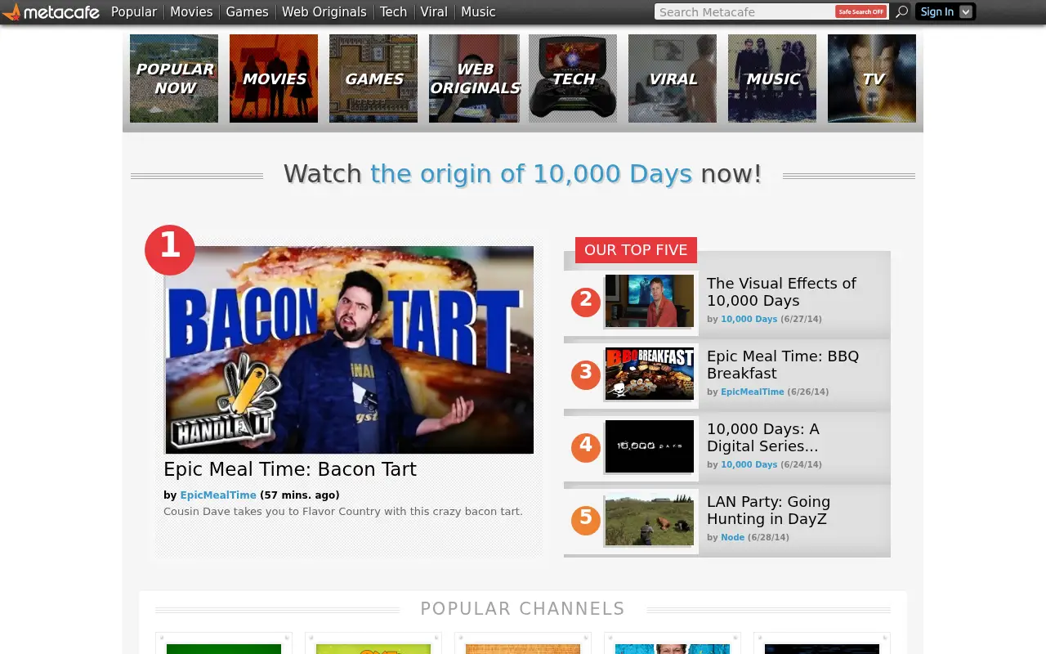Open the TV category tile

[x=872, y=78]
